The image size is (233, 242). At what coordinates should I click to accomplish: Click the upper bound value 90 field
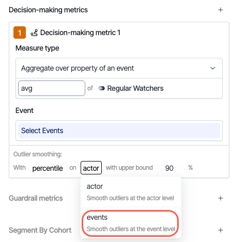(169, 168)
